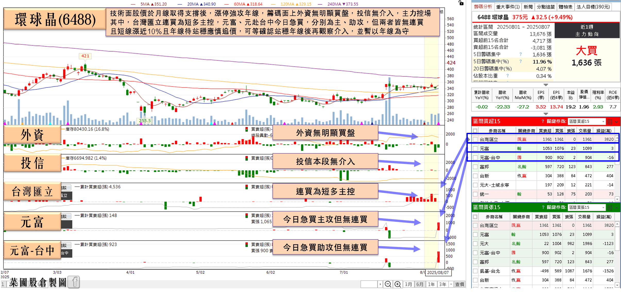Select the 1年 chart range button
621x296 pixels.
431,284
